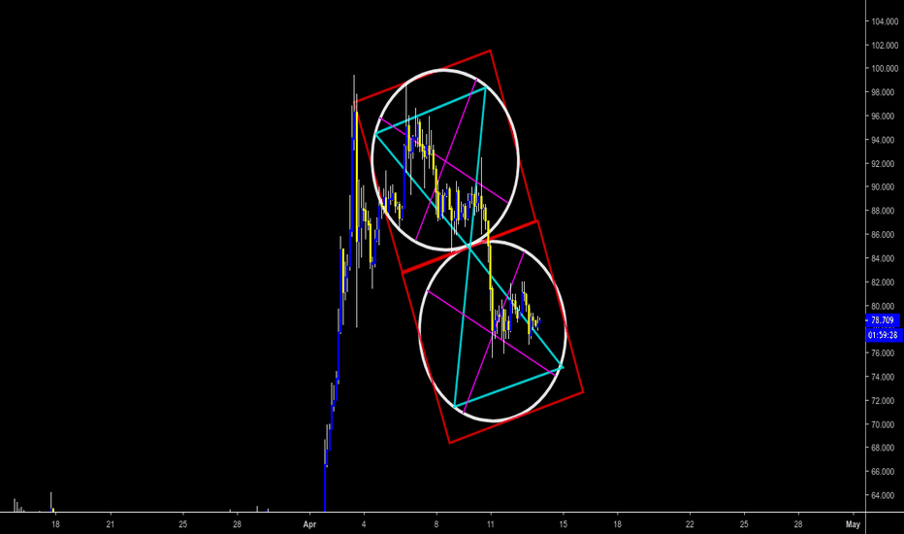
Task: Select the 21 date label on time axis
Action: (111, 524)
